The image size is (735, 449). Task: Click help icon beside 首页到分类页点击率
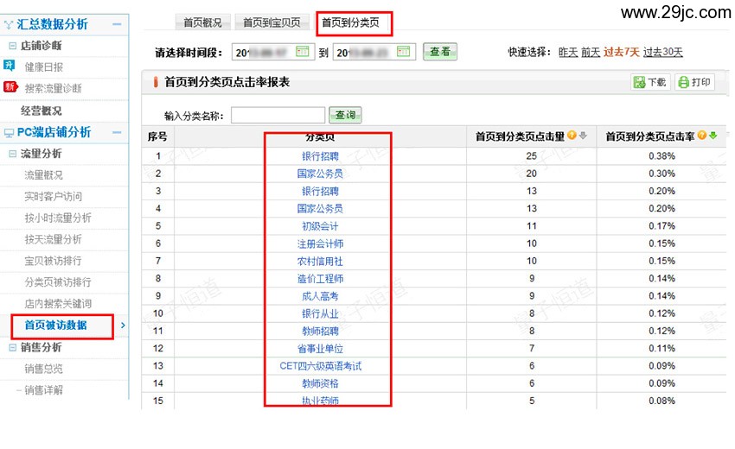pos(701,136)
